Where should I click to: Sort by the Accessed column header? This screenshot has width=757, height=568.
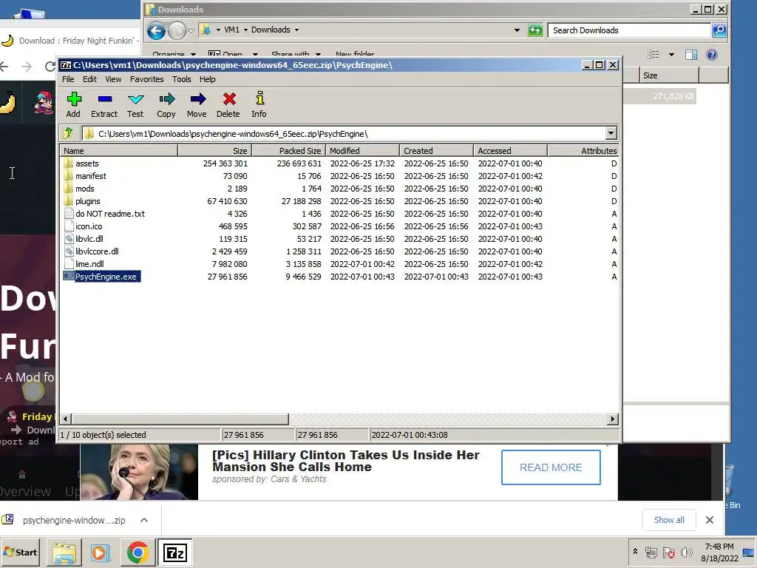tap(510, 151)
